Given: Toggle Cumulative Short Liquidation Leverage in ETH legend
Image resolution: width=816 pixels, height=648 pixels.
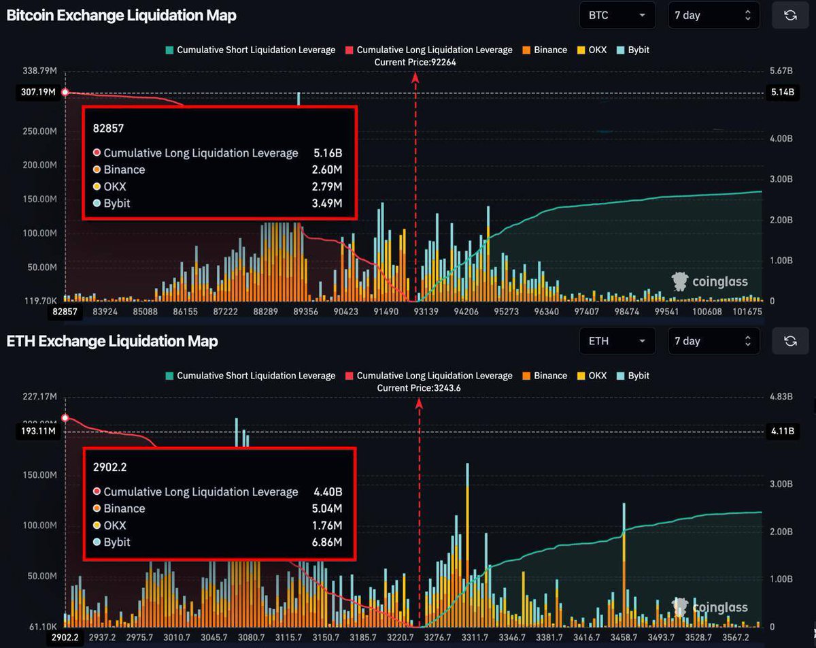Looking at the screenshot, I should (250, 376).
